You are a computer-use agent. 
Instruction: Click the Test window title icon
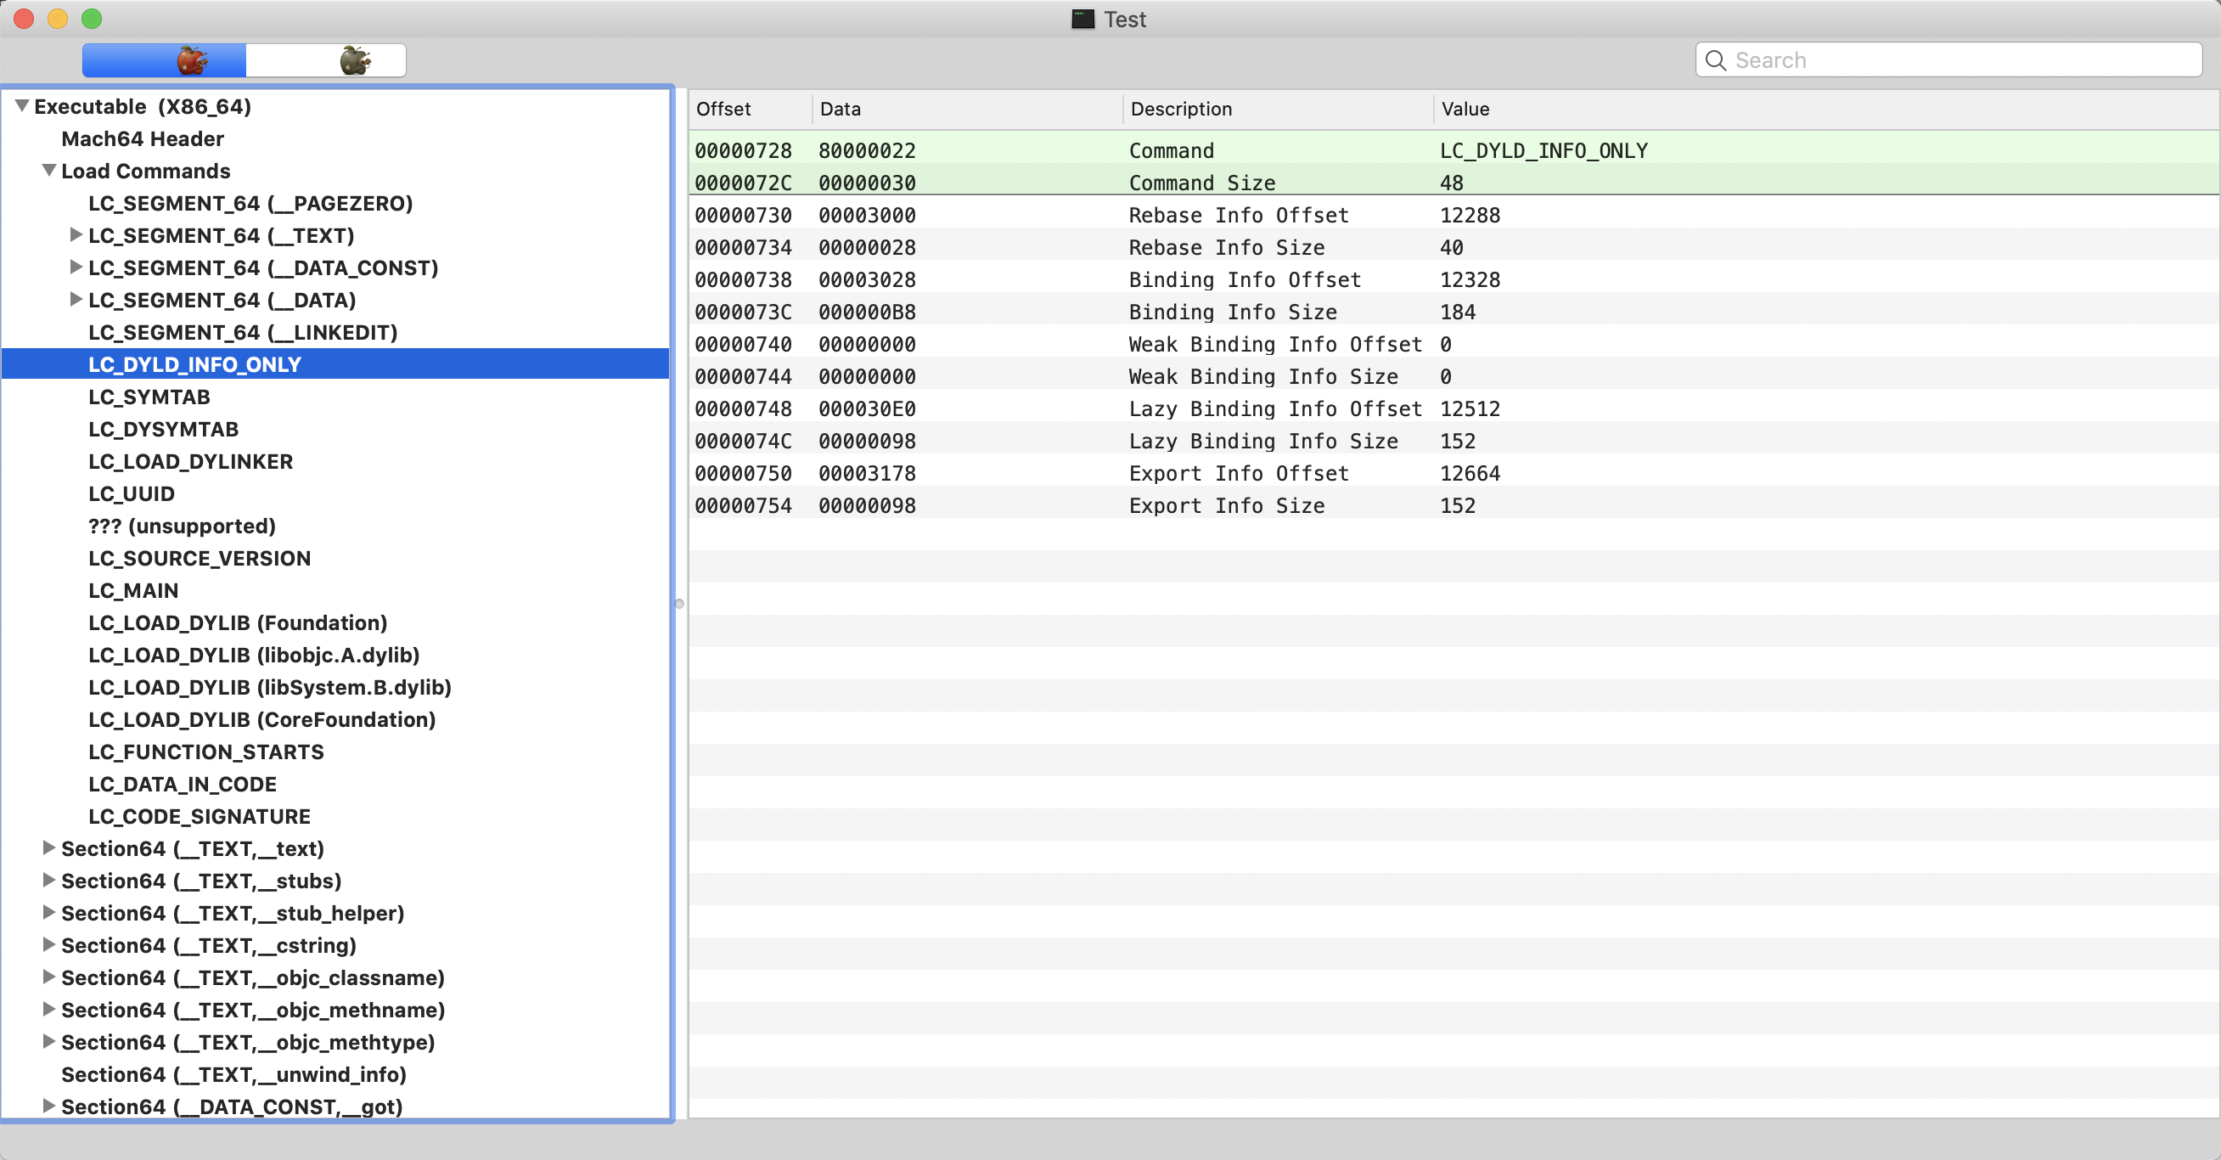(1082, 19)
